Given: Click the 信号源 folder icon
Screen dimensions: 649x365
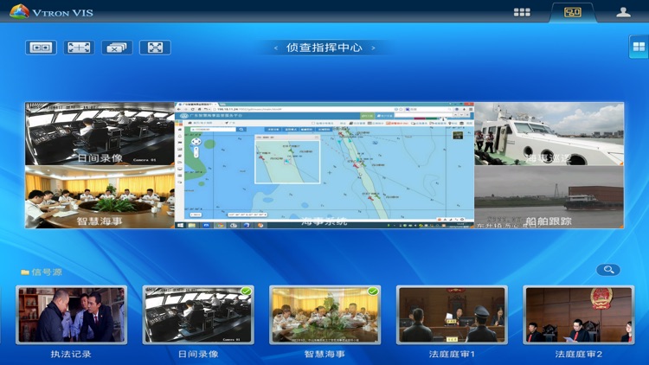Looking at the screenshot, I should point(25,272).
